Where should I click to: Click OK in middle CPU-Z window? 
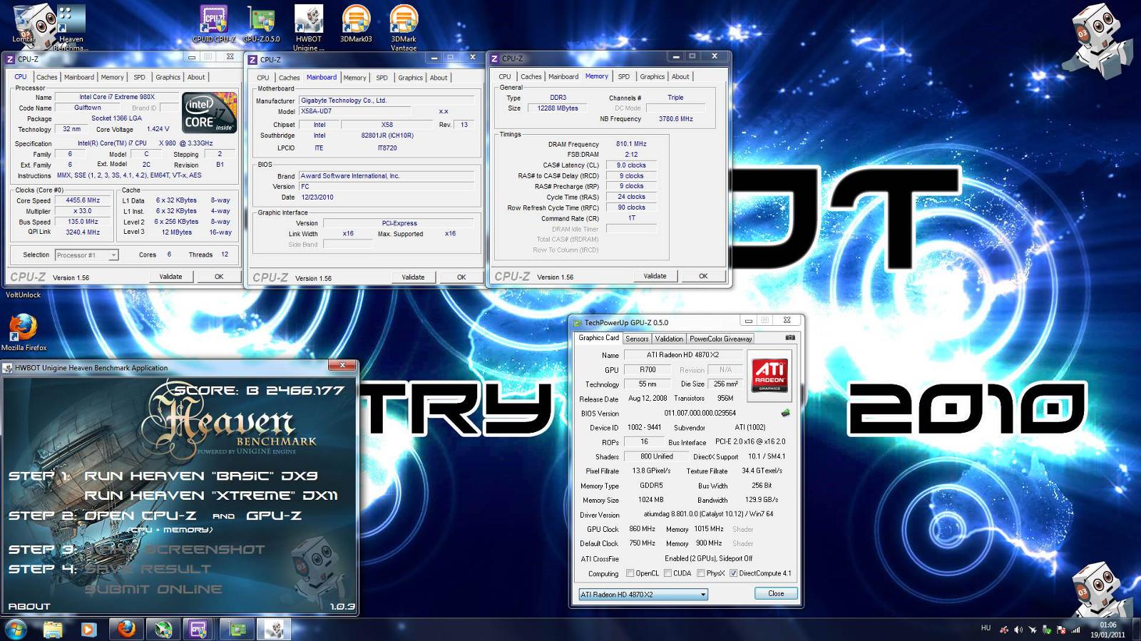tap(461, 277)
